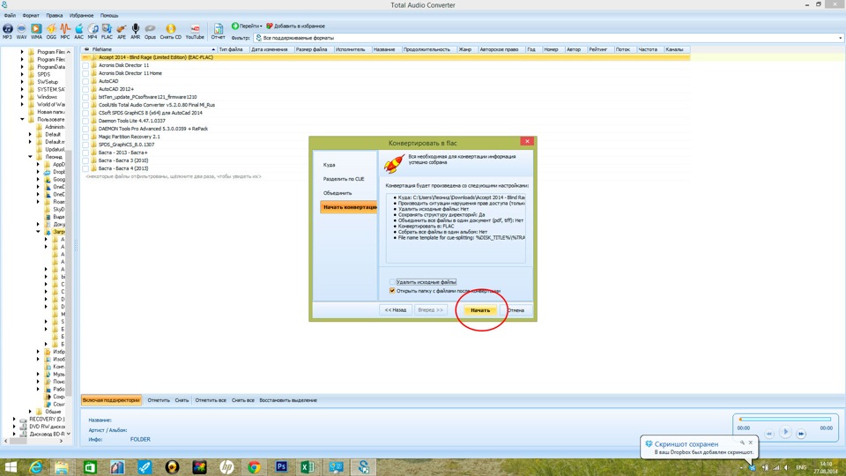Open Google Chrome from the taskbar
846x476 pixels.
(x=254, y=467)
